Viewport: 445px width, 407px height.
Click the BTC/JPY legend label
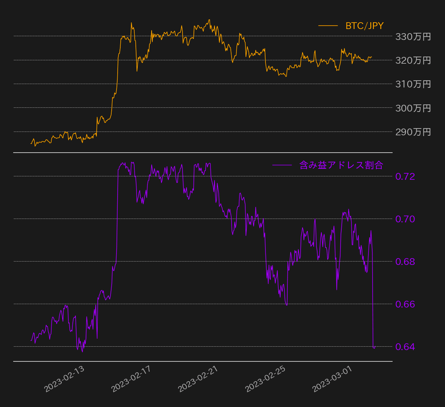364,26
